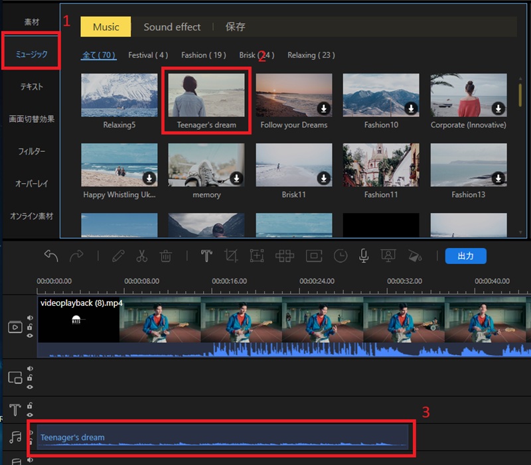Filter music by Relaxing (23)
Image resolution: width=531 pixels, height=465 pixels.
click(311, 55)
